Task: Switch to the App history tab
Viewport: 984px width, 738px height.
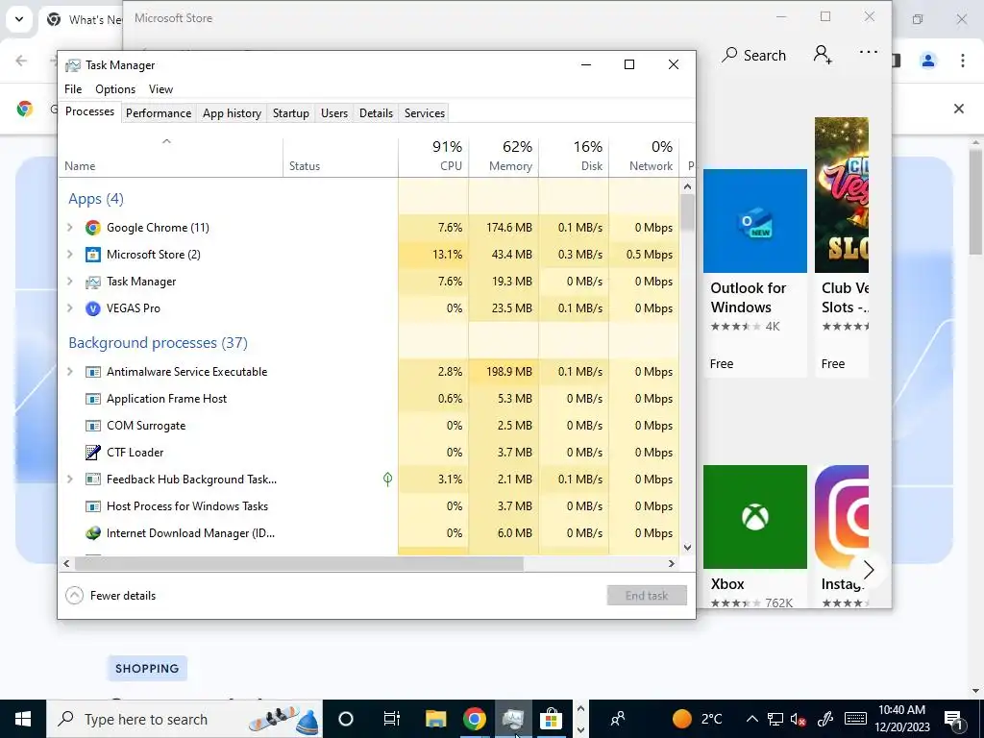Action: pos(232,113)
